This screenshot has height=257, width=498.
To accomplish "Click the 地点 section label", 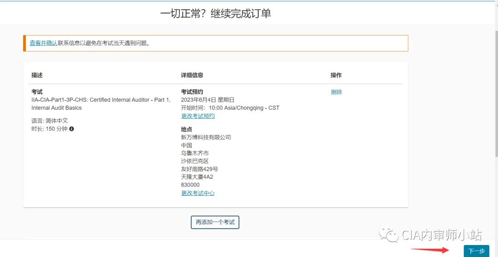I will pos(186,129).
